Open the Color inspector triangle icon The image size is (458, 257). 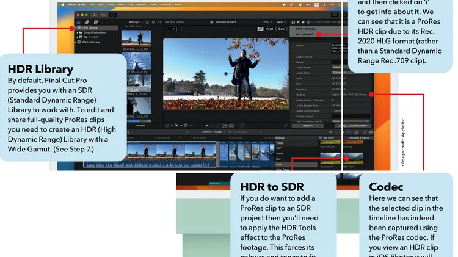(x=298, y=22)
